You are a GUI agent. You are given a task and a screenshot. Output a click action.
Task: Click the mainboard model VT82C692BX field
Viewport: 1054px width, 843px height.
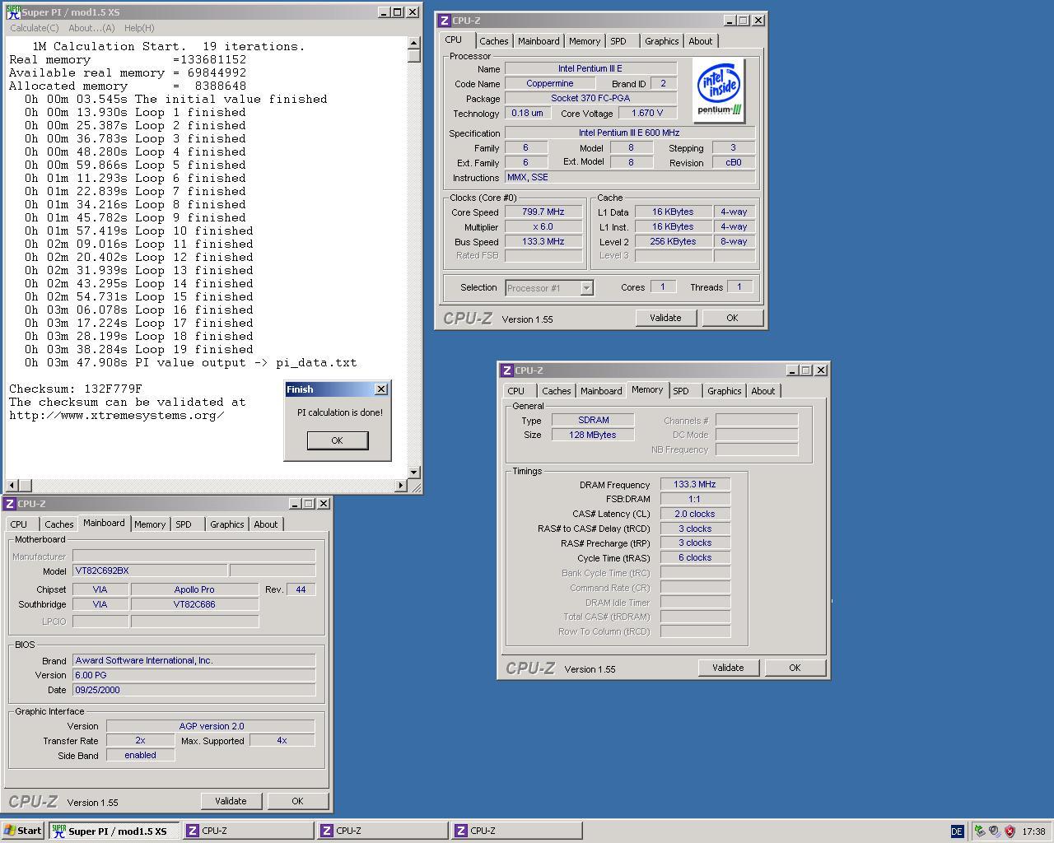coord(150,571)
